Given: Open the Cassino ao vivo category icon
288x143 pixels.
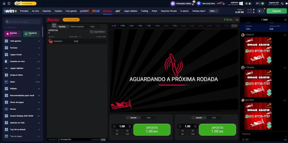Looking at the screenshot, I should [x=6, y=61].
